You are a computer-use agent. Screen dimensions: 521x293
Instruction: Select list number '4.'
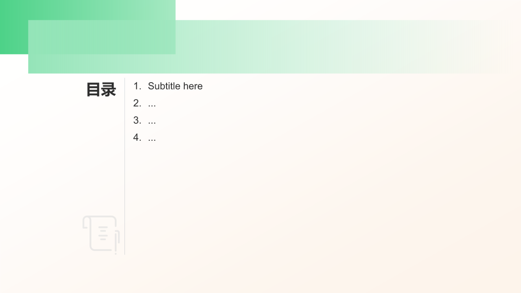137,137
